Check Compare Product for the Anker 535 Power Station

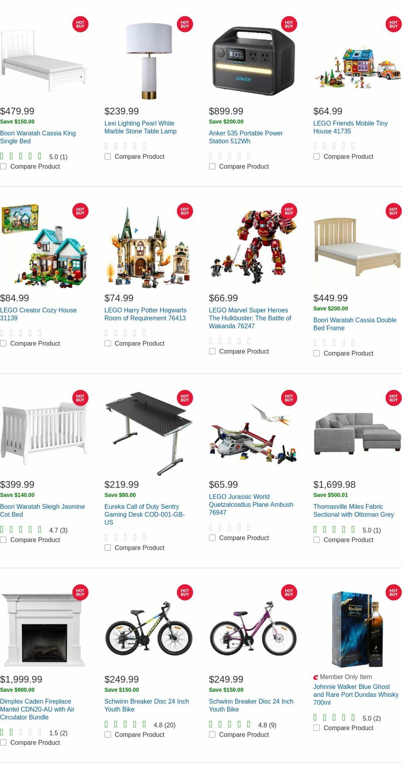(x=212, y=166)
